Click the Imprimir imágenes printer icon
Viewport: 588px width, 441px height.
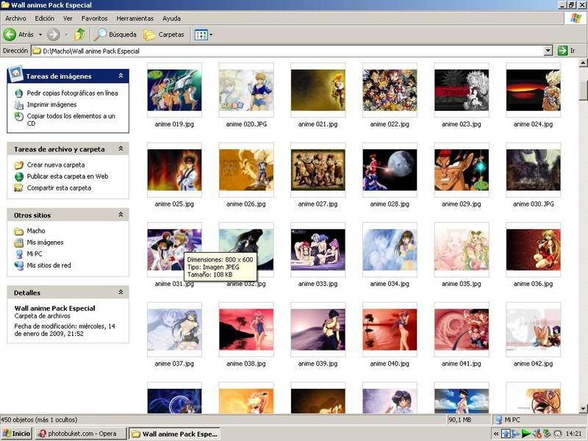pos(19,105)
